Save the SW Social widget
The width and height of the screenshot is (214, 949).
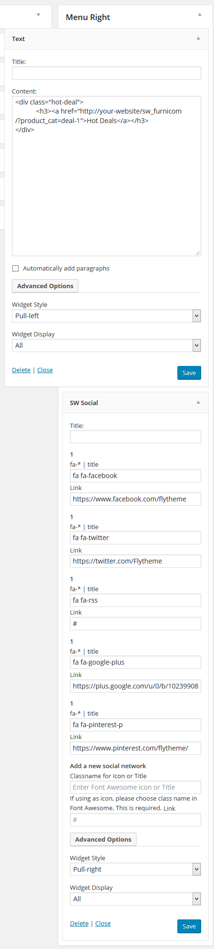[189, 926]
